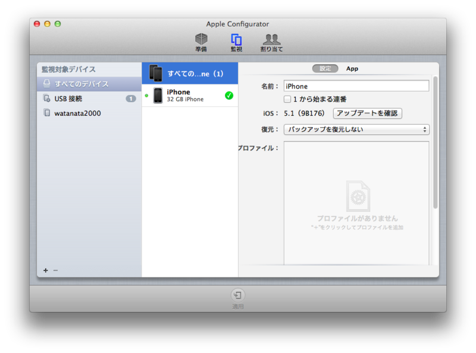This screenshot has width=476, height=353.
Task: Click green checkmark on iPhone row
Action: click(x=229, y=96)
